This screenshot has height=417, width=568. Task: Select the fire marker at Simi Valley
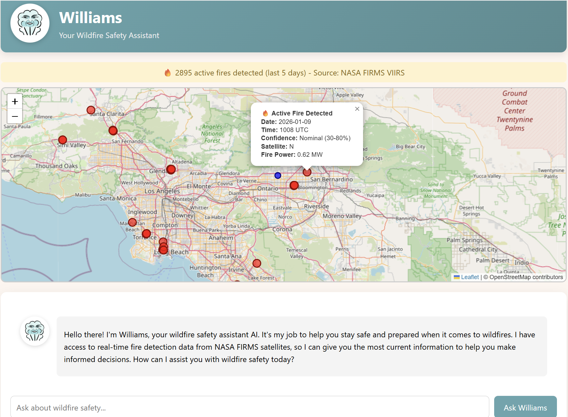[62, 140]
